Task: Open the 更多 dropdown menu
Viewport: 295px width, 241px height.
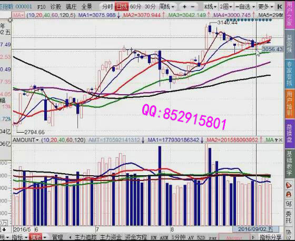Action: 265,7
